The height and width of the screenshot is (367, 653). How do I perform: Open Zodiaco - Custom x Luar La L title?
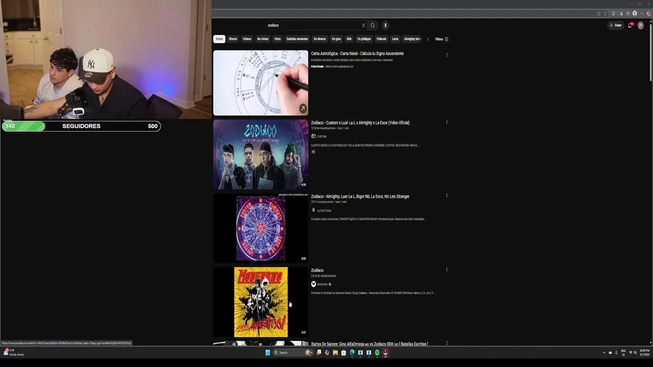[360, 123]
